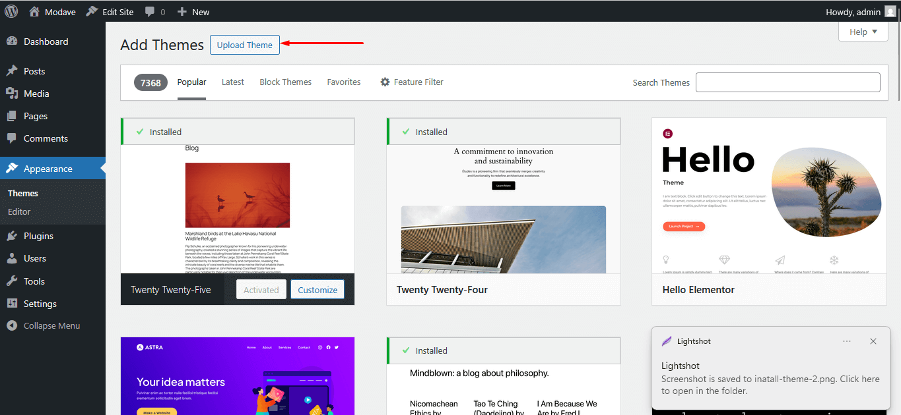901x415 pixels.
Task: Open Lightshot notification options (three dots)
Action: pyautogui.click(x=847, y=341)
